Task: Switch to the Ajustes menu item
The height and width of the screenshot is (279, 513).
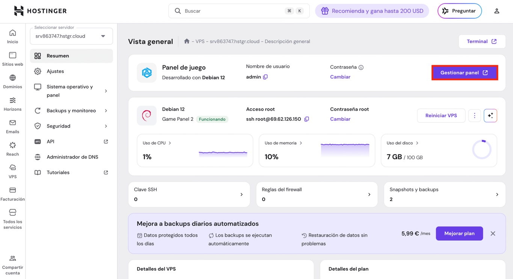Action: 71,71
